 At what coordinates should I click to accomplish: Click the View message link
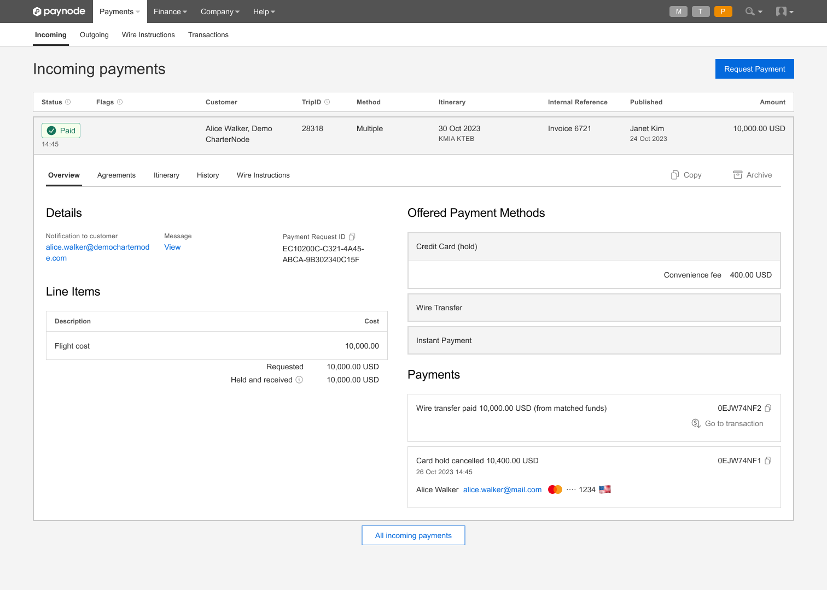[172, 247]
